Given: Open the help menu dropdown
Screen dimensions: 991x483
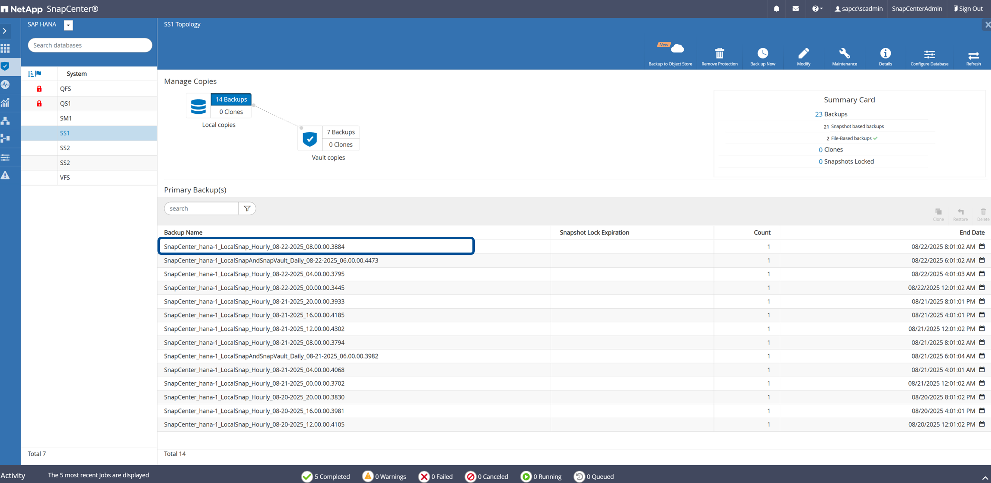Looking at the screenshot, I should [817, 8].
